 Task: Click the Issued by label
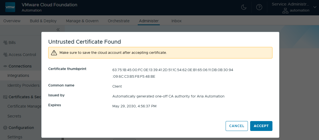pyautogui.click(x=56, y=95)
